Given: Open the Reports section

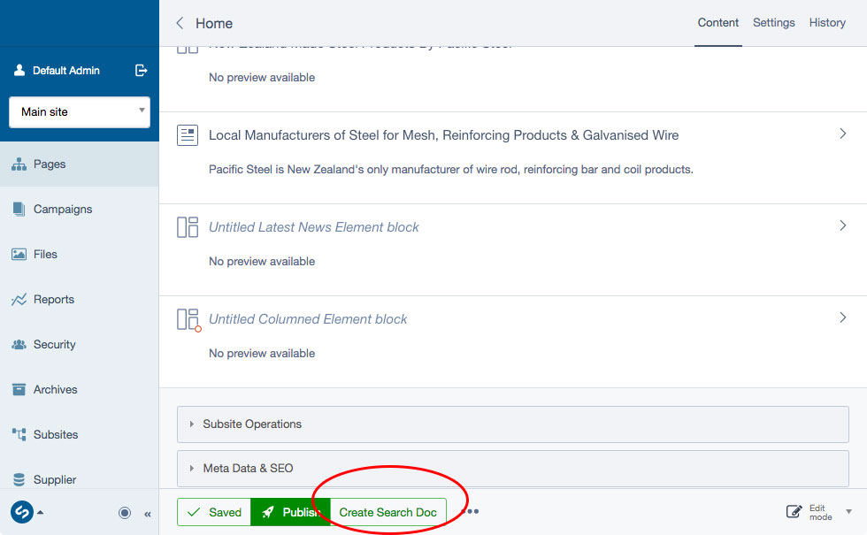Looking at the screenshot, I should point(79,299).
